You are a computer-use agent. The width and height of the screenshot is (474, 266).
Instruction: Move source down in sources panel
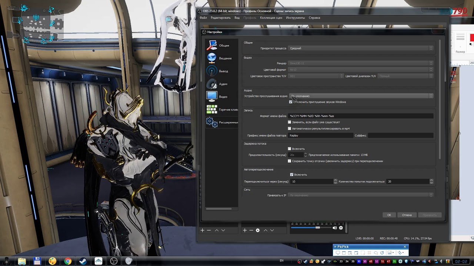272,230
